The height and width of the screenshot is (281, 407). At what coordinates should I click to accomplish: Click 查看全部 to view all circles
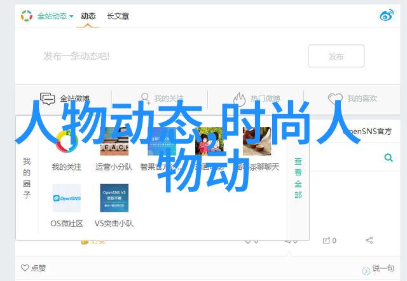pyautogui.click(x=298, y=178)
